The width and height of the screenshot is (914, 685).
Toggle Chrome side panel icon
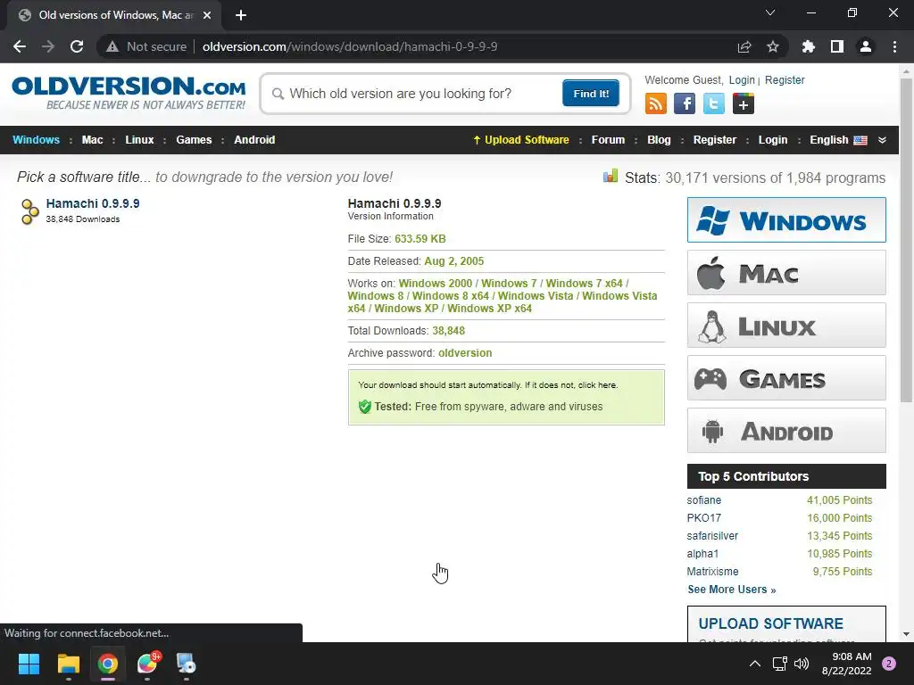pos(837,46)
